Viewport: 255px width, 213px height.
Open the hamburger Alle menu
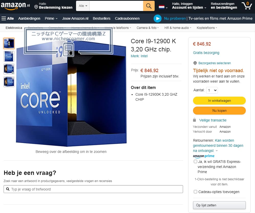[x=8, y=18]
